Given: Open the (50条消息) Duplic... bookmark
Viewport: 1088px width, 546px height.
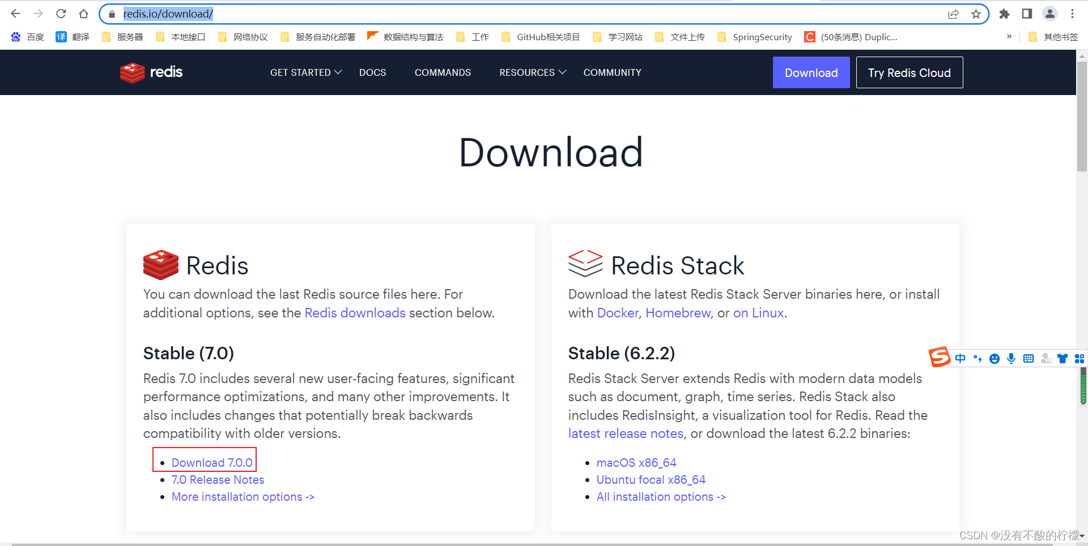Looking at the screenshot, I should [851, 37].
